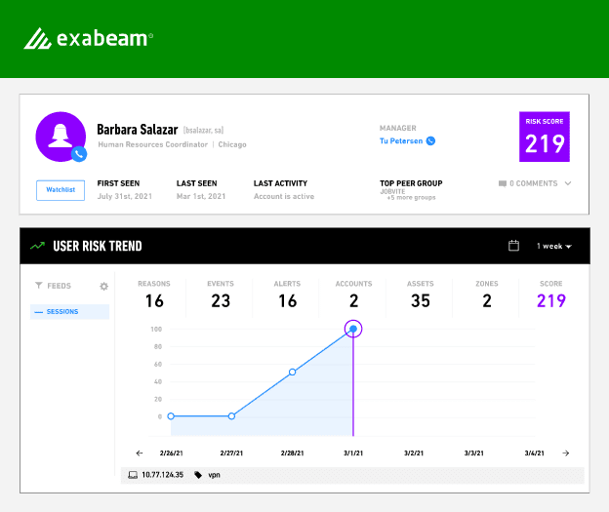This screenshot has height=512, width=609.
Task: Go to previous dates with left arrow
Action: (x=140, y=453)
